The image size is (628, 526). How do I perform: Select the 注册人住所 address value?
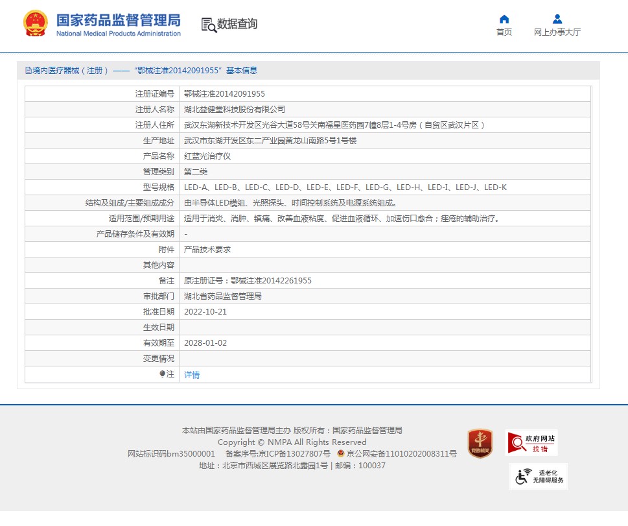tap(334, 125)
